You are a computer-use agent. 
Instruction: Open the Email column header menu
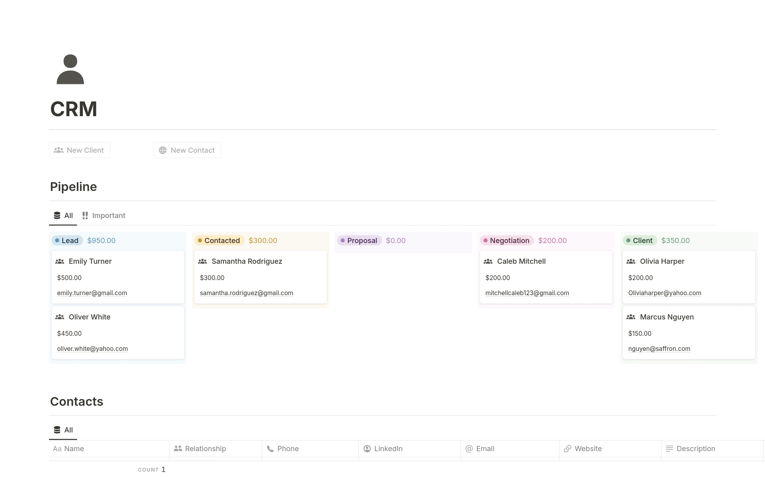tap(485, 449)
